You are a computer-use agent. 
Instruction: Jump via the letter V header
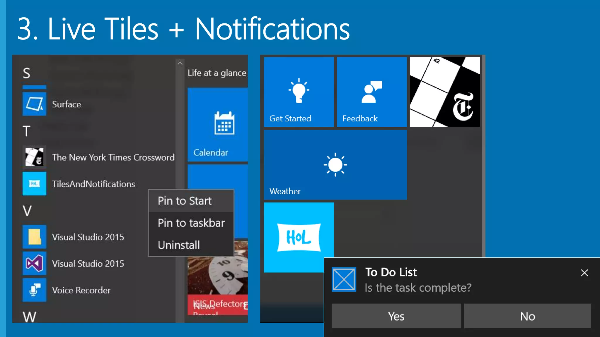(x=27, y=211)
